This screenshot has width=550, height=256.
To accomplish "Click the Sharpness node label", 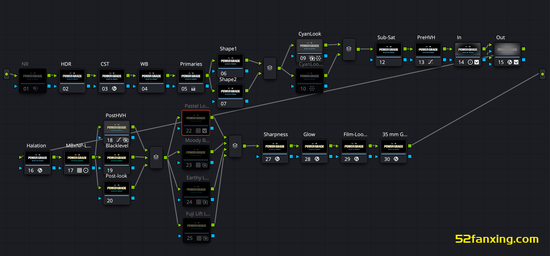I will (275, 135).
